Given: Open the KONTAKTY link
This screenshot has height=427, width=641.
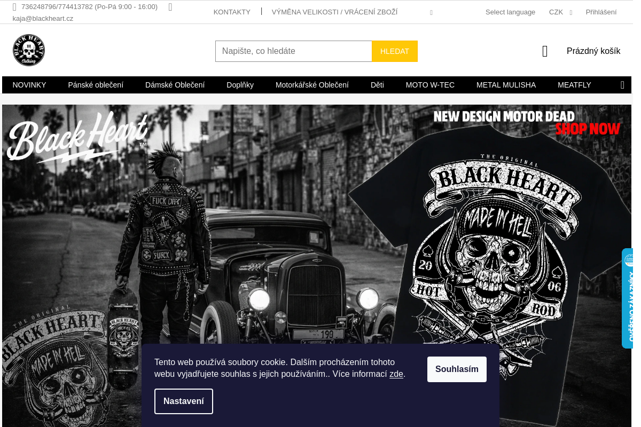Looking at the screenshot, I should click(x=232, y=12).
